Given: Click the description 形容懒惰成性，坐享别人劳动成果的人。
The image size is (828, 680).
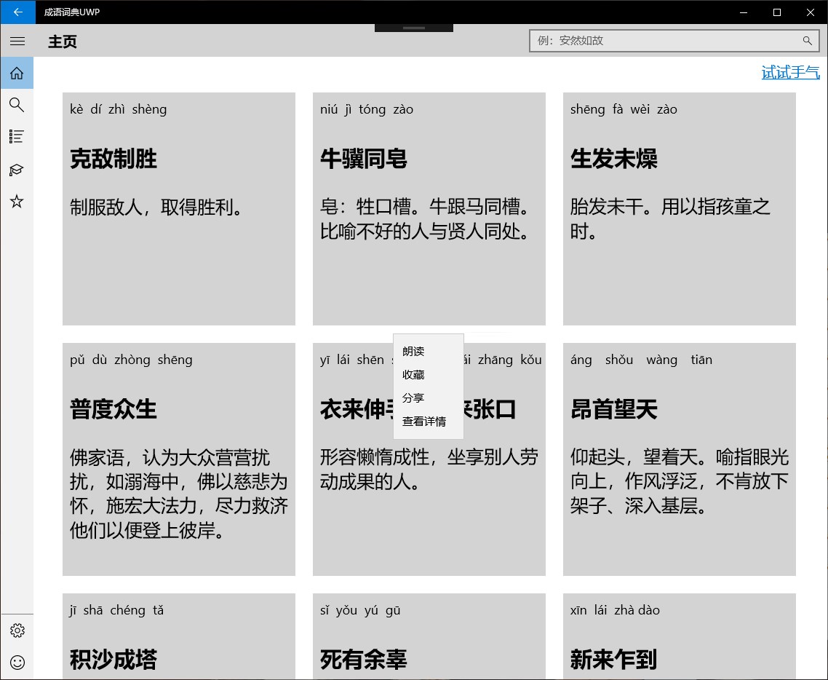Looking at the screenshot, I should [x=429, y=469].
